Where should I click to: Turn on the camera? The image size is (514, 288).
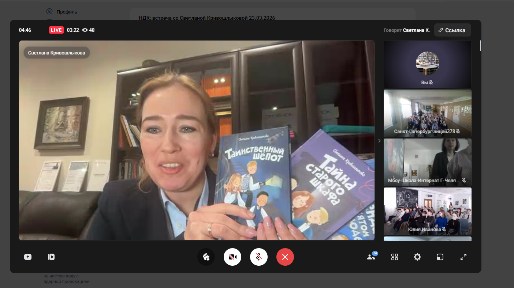(232, 257)
